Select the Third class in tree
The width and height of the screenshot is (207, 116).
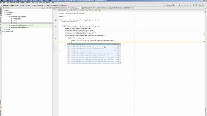tap(16, 23)
